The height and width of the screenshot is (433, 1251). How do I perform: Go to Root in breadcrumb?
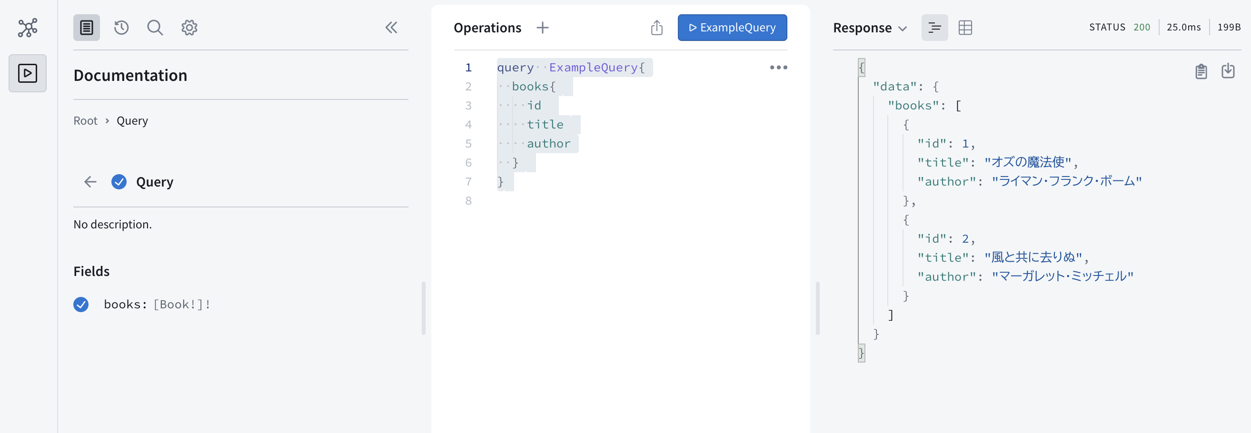pos(86,121)
